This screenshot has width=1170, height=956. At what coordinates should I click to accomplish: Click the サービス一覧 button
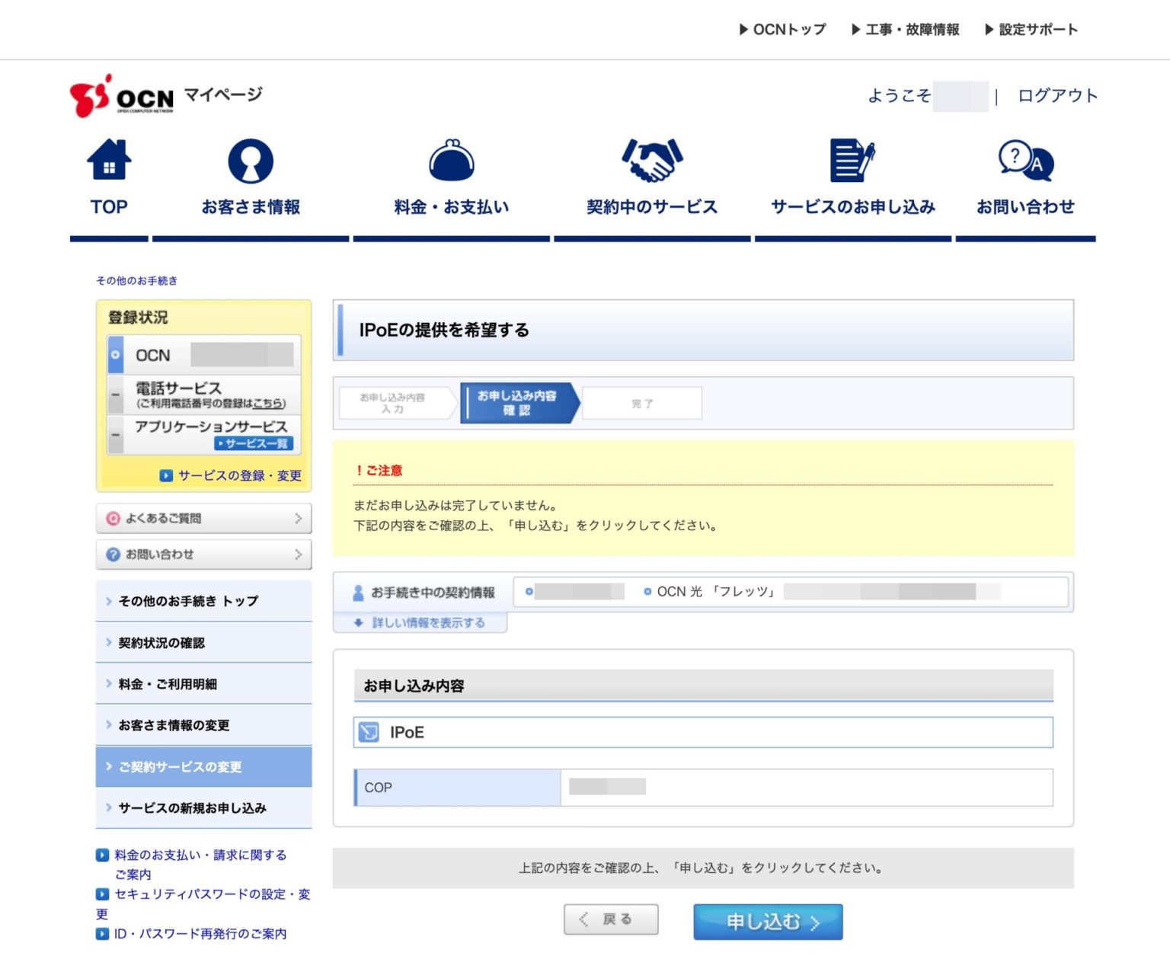(254, 443)
